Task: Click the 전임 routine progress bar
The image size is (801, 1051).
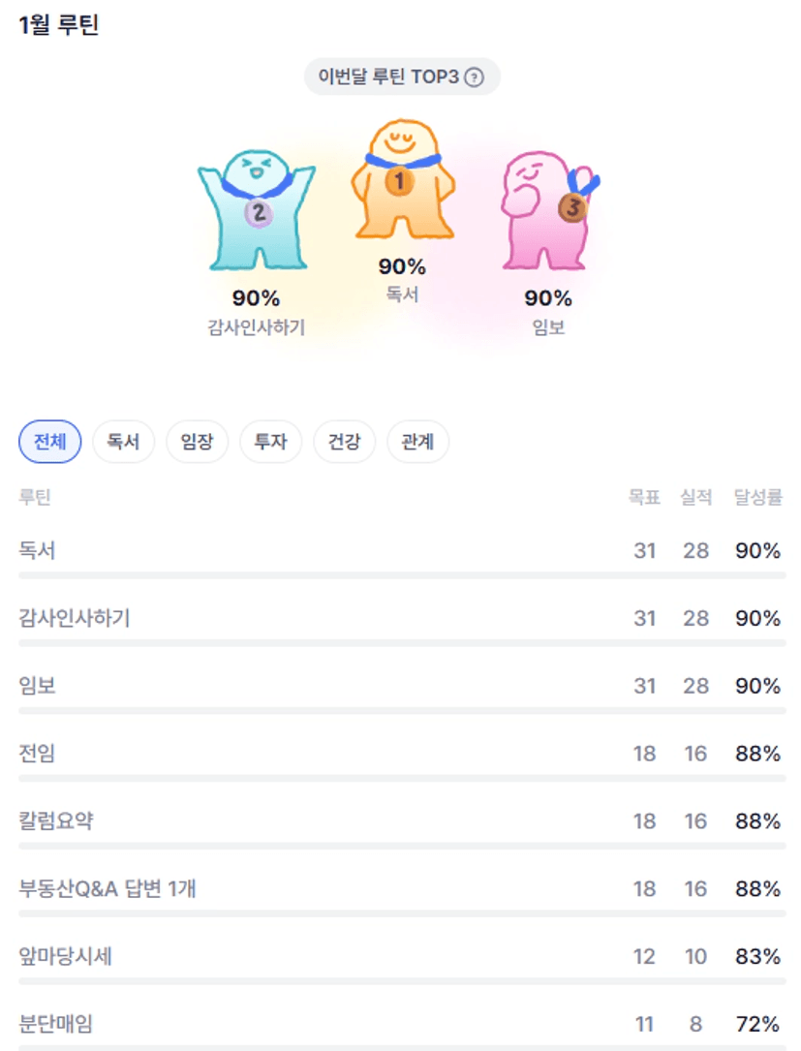Action: 402,778
